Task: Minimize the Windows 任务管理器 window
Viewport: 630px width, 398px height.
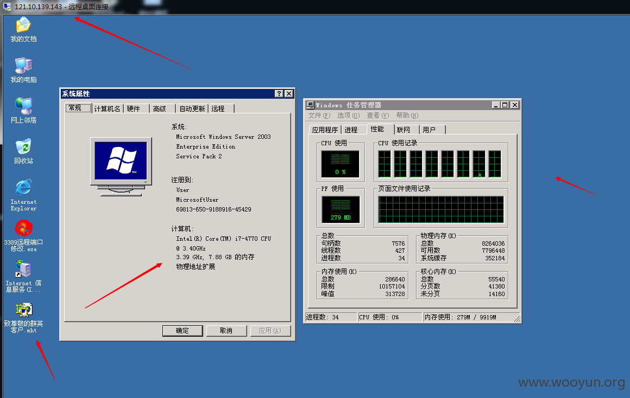Action: (x=496, y=105)
